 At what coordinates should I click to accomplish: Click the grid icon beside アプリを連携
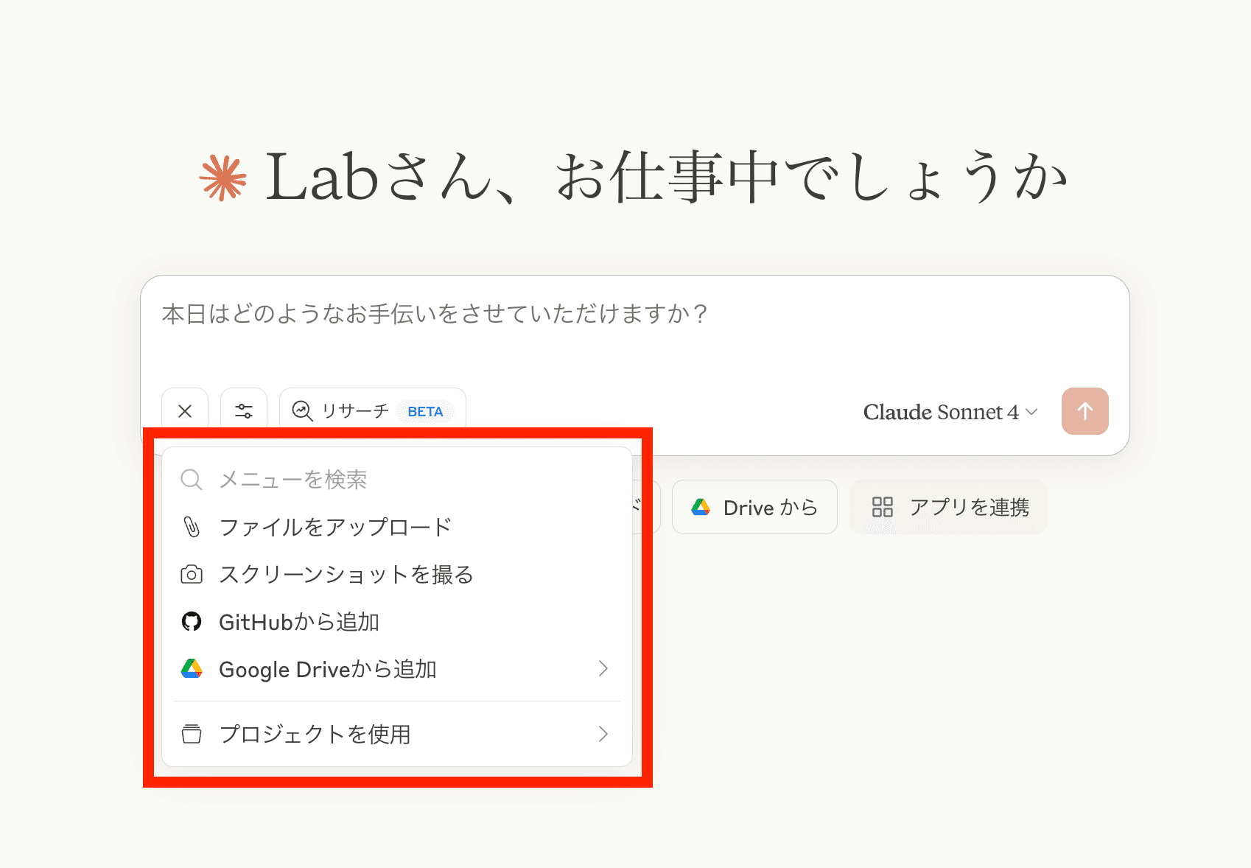tap(882, 507)
